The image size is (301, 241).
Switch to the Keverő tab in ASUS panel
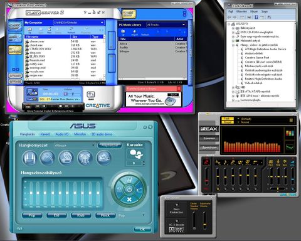[x=45, y=134]
